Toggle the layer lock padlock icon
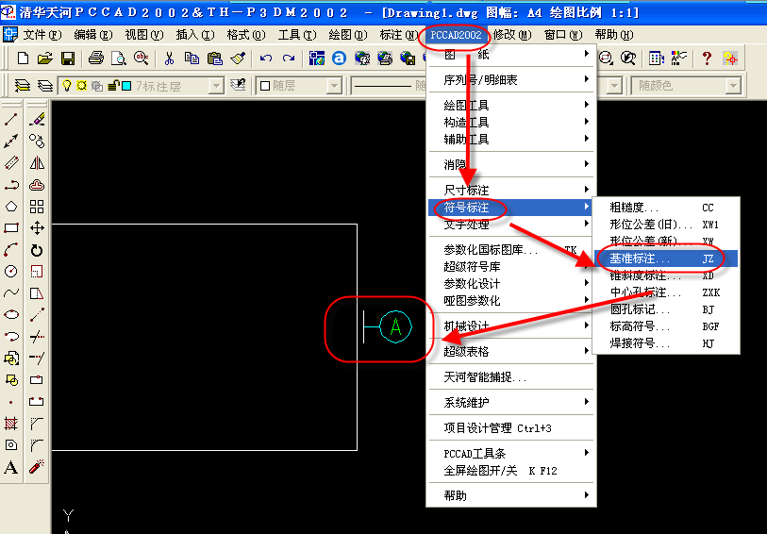The width and height of the screenshot is (767, 534). pos(113,86)
